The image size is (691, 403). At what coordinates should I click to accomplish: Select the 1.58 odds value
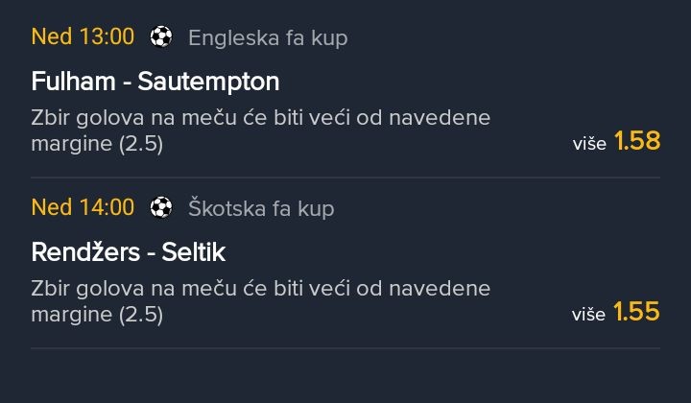tap(637, 142)
